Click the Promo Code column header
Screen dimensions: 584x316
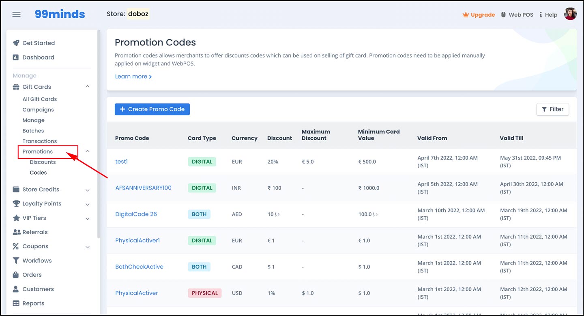tap(132, 138)
